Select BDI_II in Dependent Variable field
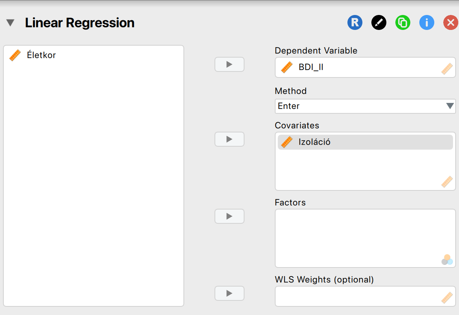Viewport: 459px width, 315px height. point(311,68)
